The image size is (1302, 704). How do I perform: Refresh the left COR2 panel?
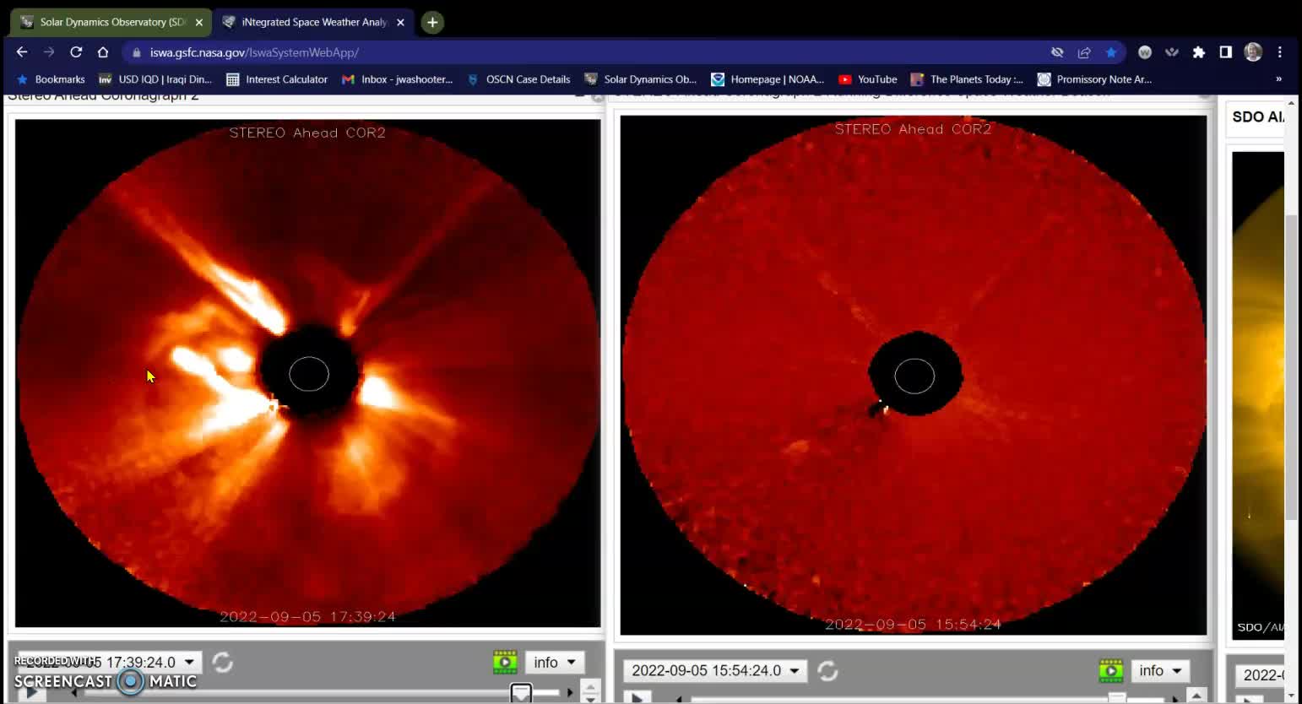click(223, 663)
